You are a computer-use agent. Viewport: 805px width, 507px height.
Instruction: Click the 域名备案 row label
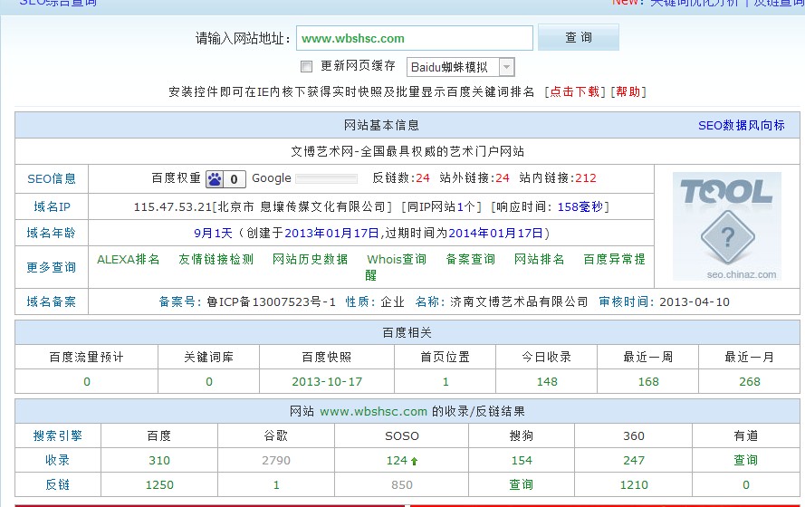[x=52, y=301]
